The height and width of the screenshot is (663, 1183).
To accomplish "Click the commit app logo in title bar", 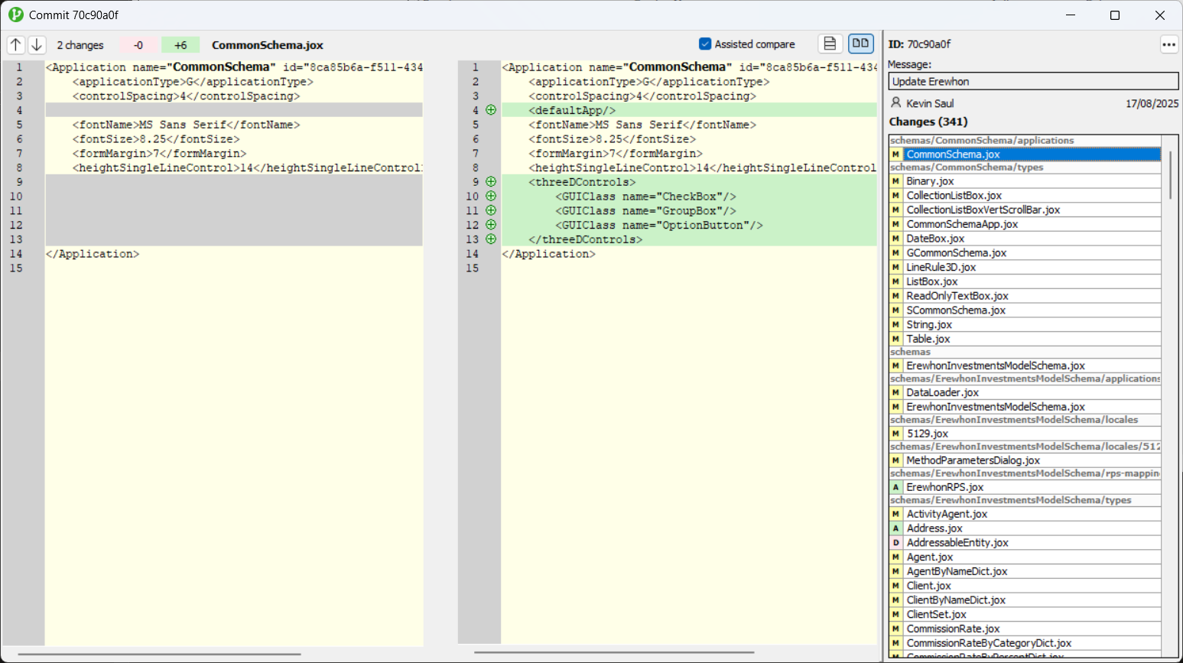I will pyautogui.click(x=15, y=15).
